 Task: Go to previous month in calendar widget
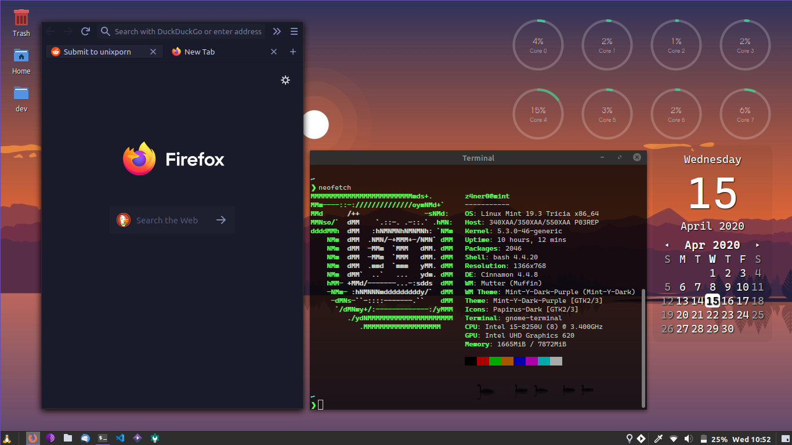(667, 245)
